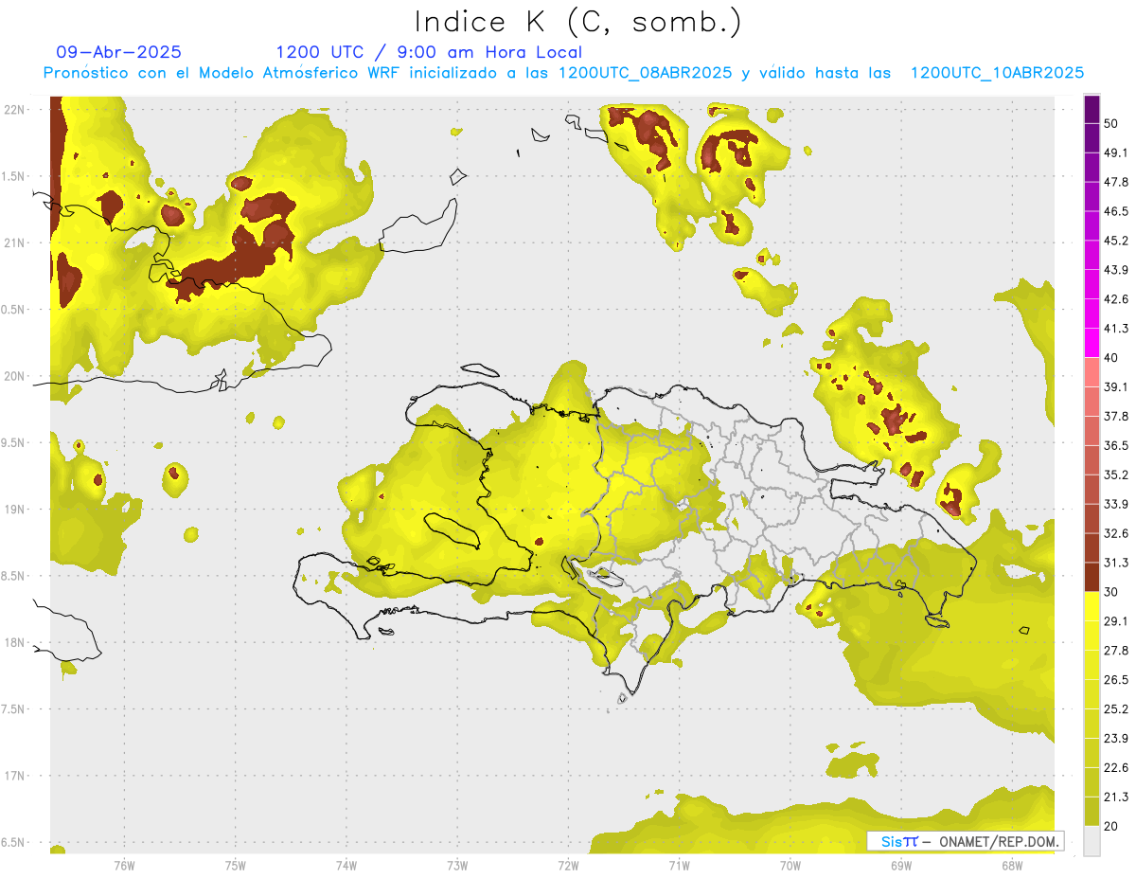1136x878 pixels.
Task: Click the '21.3' value on the color scale
Action: tap(1116, 797)
